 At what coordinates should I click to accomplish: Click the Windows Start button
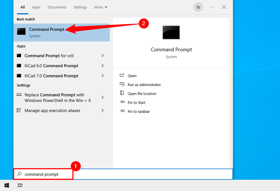pyautogui.click(x=6, y=185)
